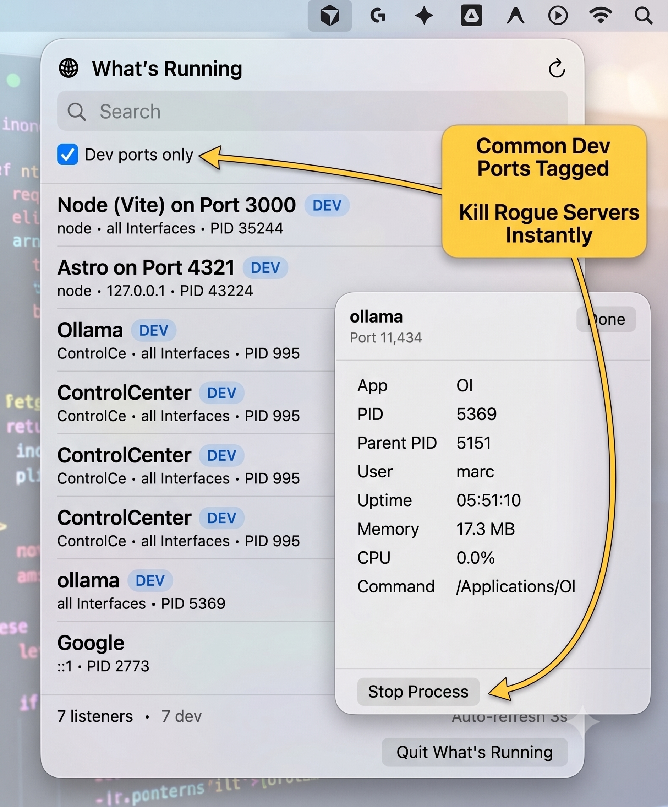Click the Parent PID value 5151
Viewport: 668px width, 807px height.
point(474,443)
